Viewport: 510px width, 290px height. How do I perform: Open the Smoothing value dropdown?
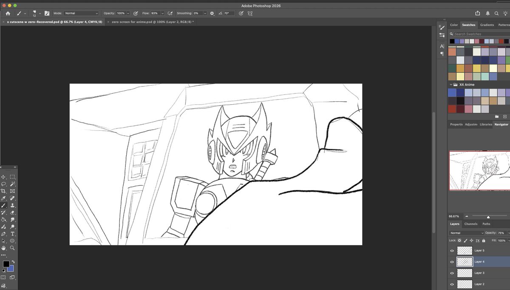(x=205, y=13)
